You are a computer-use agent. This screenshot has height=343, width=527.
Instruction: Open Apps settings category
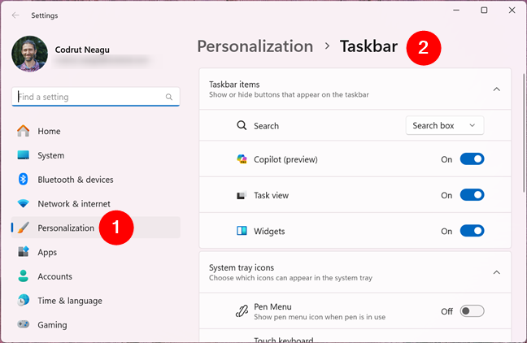[x=96, y=252]
